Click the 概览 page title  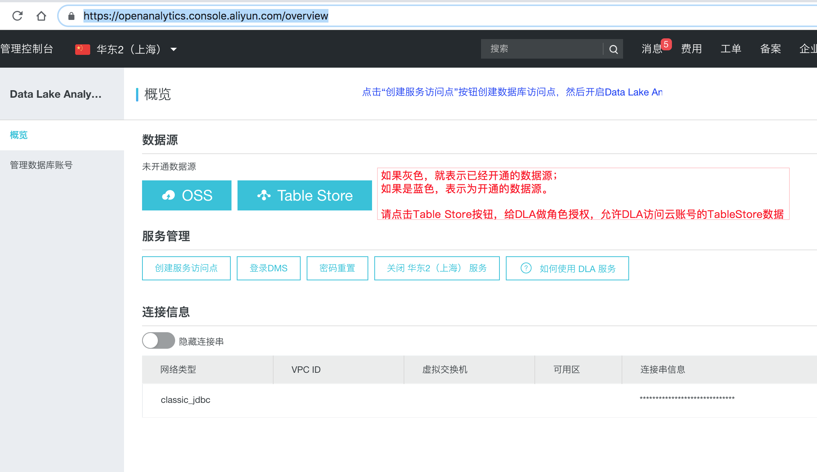coord(157,94)
